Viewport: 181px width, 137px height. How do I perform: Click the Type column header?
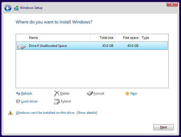pyautogui.click(x=154, y=38)
